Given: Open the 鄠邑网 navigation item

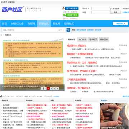Looking at the screenshot, I should (x=56, y=24).
